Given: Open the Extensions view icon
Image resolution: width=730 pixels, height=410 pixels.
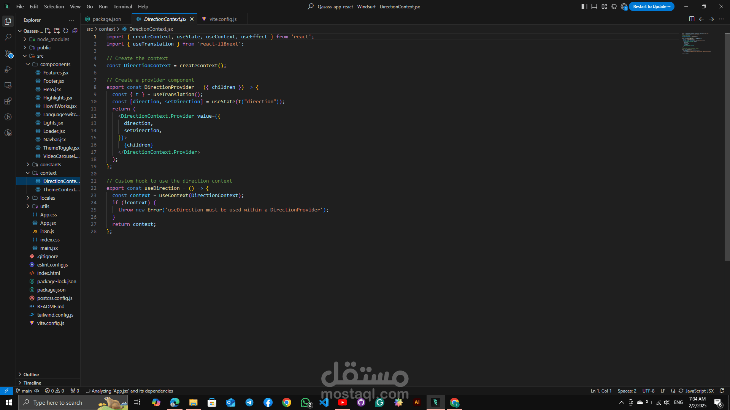Looking at the screenshot, I should point(8,101).
